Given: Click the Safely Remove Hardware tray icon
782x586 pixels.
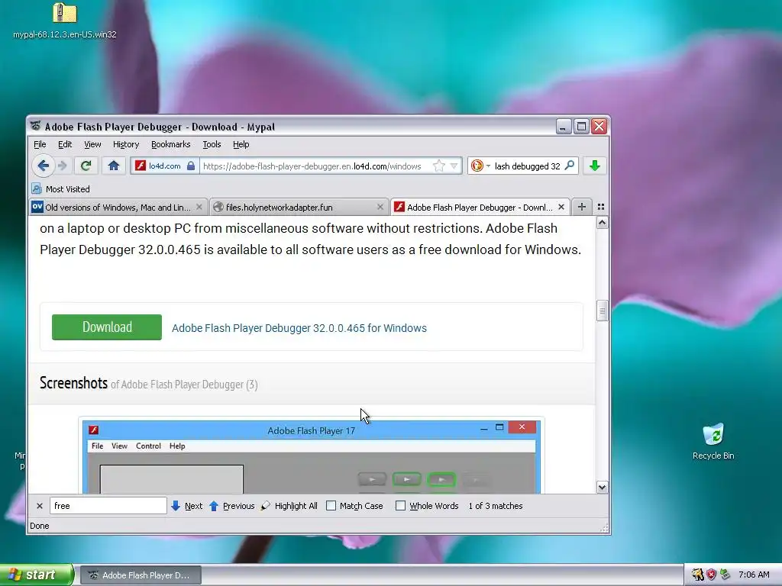Looking at the screenshot, I should [x=725, y=575].
